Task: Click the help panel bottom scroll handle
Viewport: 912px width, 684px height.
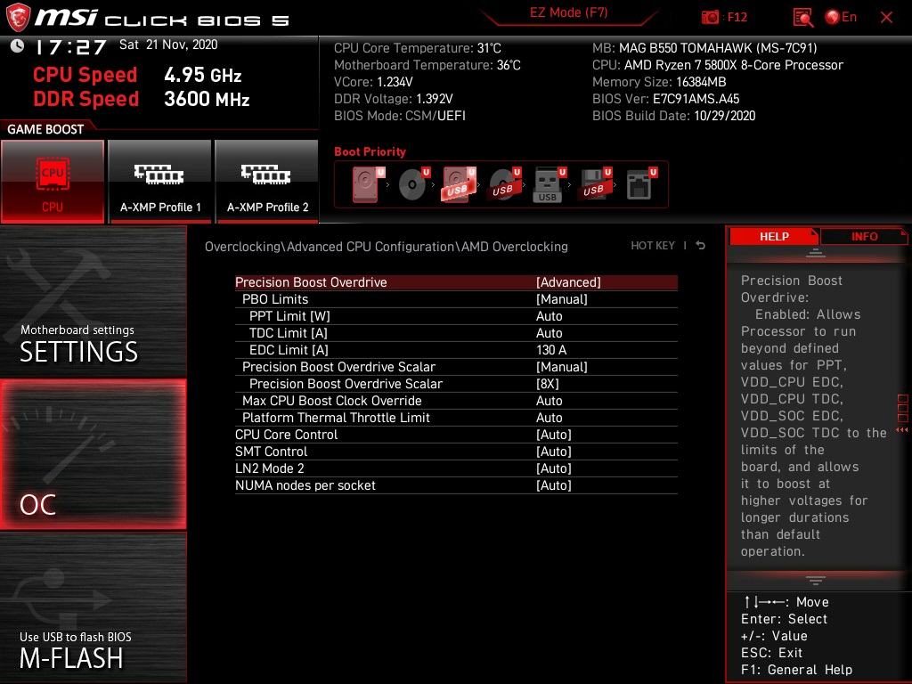Action: click(816, 580)
